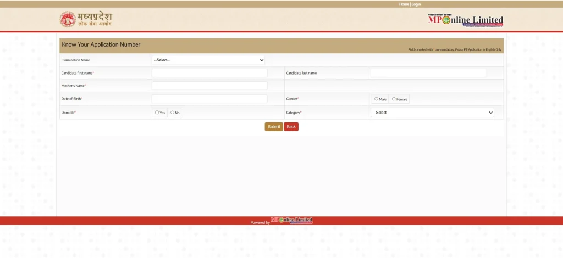
Task: Click the Hindi commission title text in header
Action: tap(94, 20)
